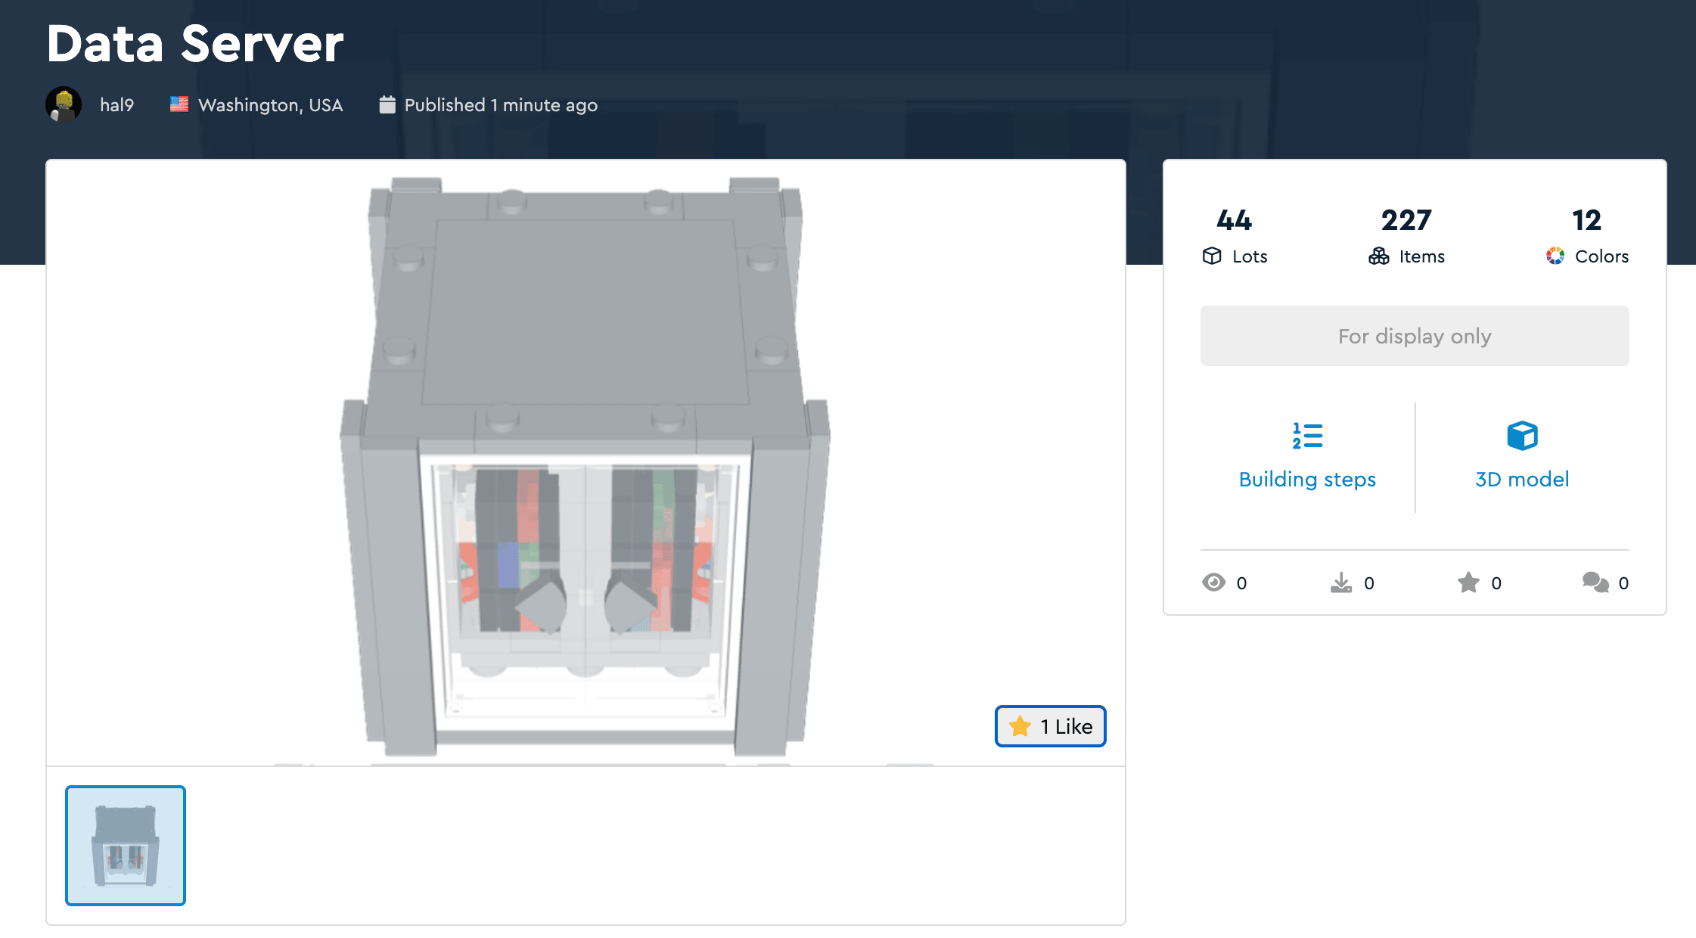Screen dimensions: 1696x938
Task: Click the favorites star count icon
Action: (1468, 582)
